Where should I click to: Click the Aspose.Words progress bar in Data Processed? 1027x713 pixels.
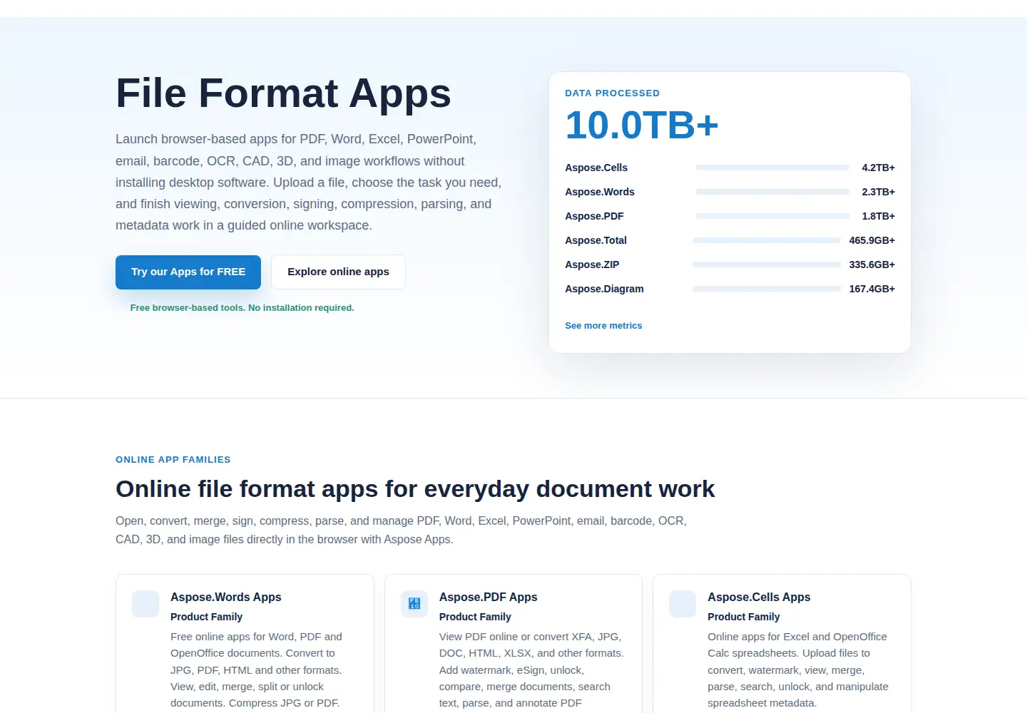pos(772,193)
